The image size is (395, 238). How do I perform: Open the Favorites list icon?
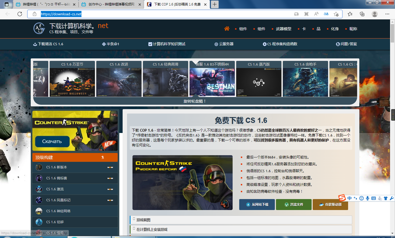(x=350, y=14)
